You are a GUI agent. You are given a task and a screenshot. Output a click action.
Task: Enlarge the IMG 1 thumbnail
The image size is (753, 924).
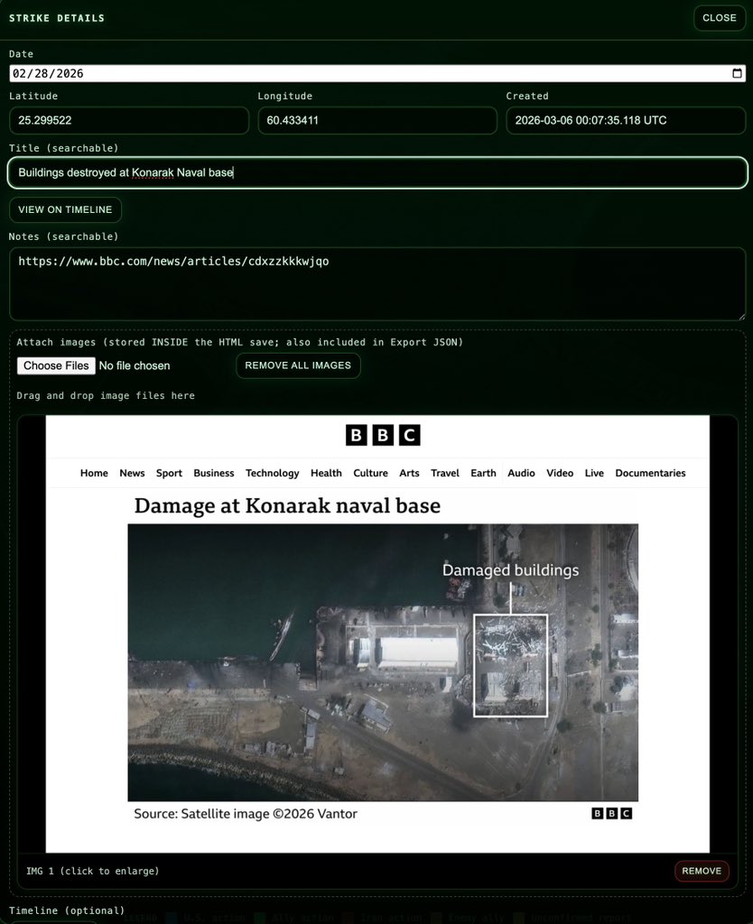tap(381, 632)
